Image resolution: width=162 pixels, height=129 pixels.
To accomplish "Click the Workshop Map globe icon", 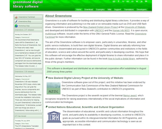I will [x=16, y=26].
